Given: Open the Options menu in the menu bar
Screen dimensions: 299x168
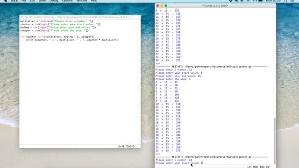Looking at the screenshot, I should point(67,1).
